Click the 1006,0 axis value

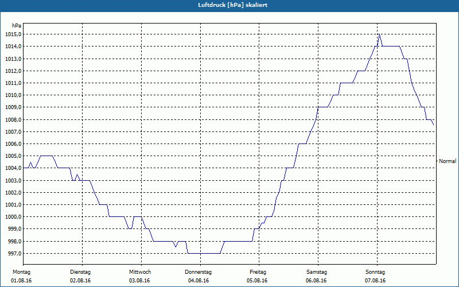(x=13, y=144)
